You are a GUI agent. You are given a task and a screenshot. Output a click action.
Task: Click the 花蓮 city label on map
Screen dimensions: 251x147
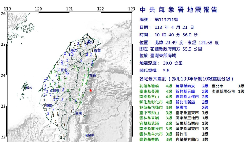click(93, 75)
